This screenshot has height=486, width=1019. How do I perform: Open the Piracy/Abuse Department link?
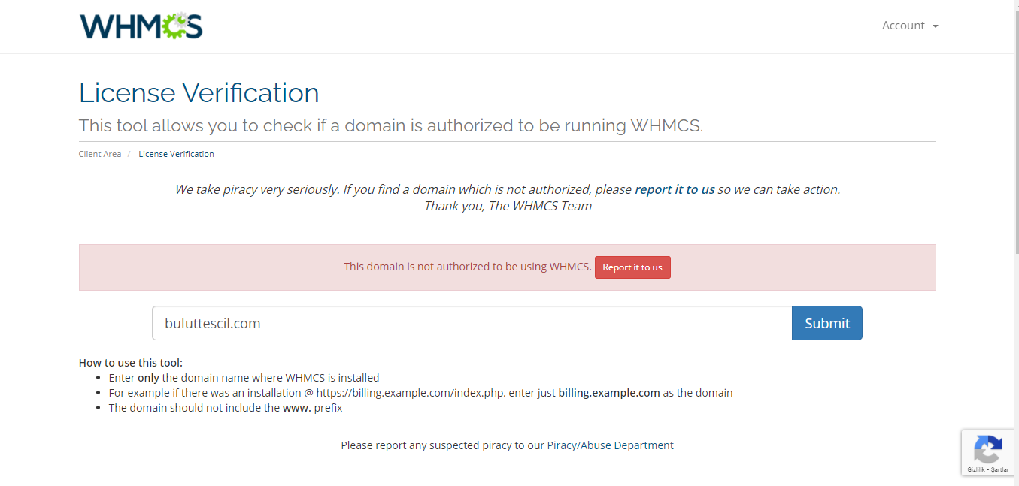[x=611, y=445]
